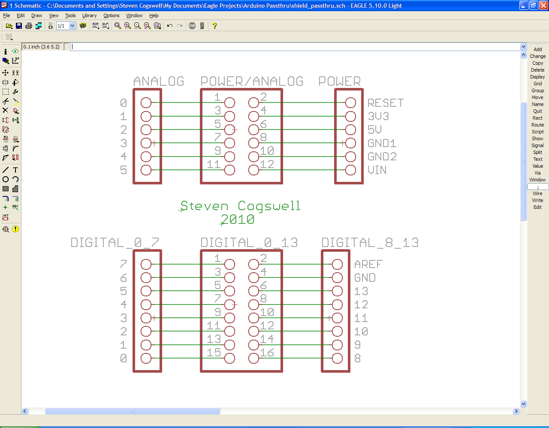Toggle the grid settings icon
The width and height of the screenshot is (549, 428).
point(9,37)
